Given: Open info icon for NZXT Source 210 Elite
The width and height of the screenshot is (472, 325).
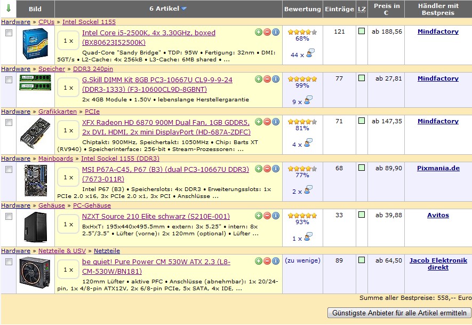Looking at the screenshot, I should (x=275, y=216).
